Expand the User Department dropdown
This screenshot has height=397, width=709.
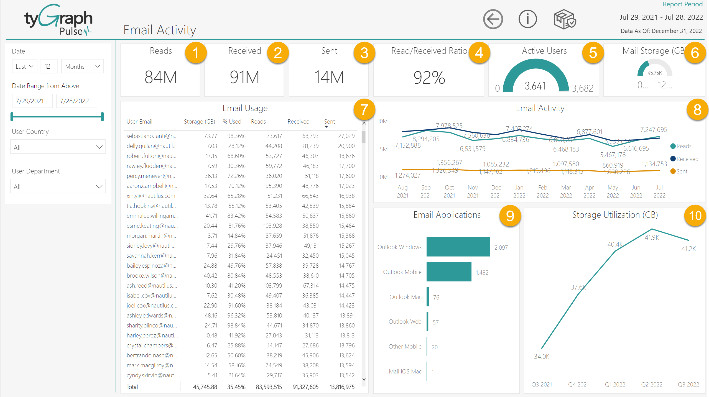(58, 187)
